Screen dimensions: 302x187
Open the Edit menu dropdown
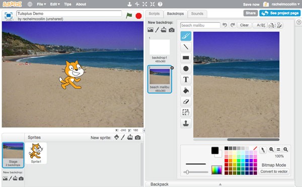pos(55,4)
